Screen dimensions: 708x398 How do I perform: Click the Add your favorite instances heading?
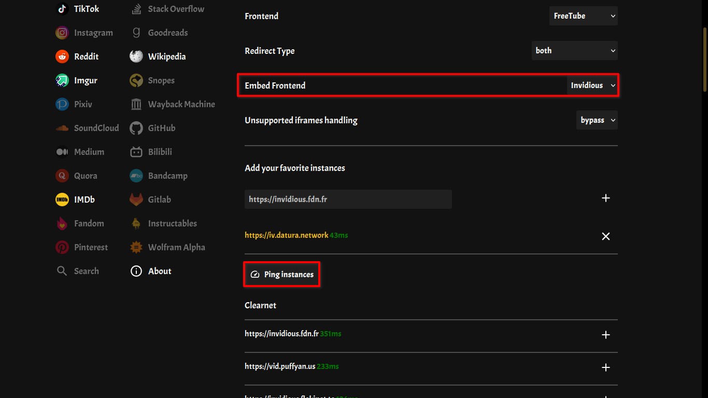295,168
